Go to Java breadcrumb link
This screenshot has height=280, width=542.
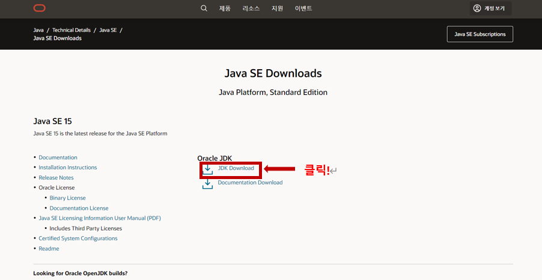point(38,30)
